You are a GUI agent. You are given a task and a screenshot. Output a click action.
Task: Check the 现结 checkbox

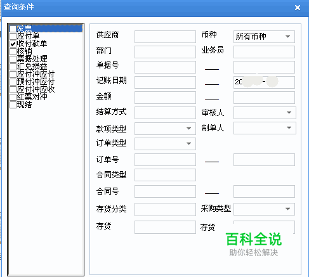click(x=13, y=105)
